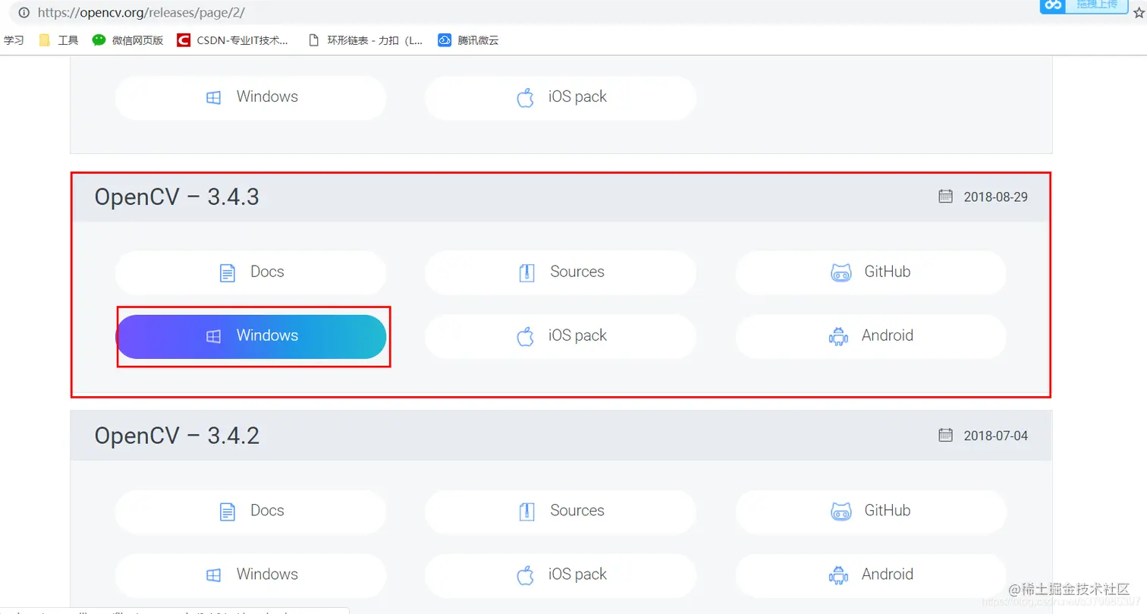Screen dimensions: 1147x614
Task: Open the CSDN-专业IT技术 bookmark
Action: pyautogui.click(x=233, y=40)
